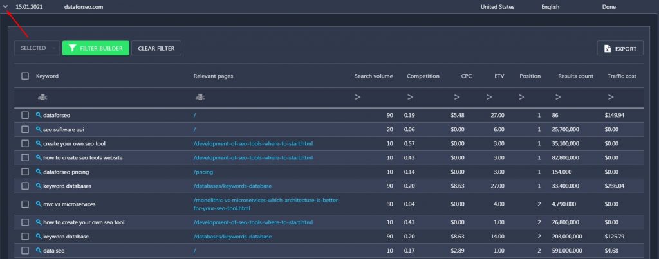Click the '591,000,000' results count cell
This screenshot has width=659, height=259.
[x=567, y=251]
